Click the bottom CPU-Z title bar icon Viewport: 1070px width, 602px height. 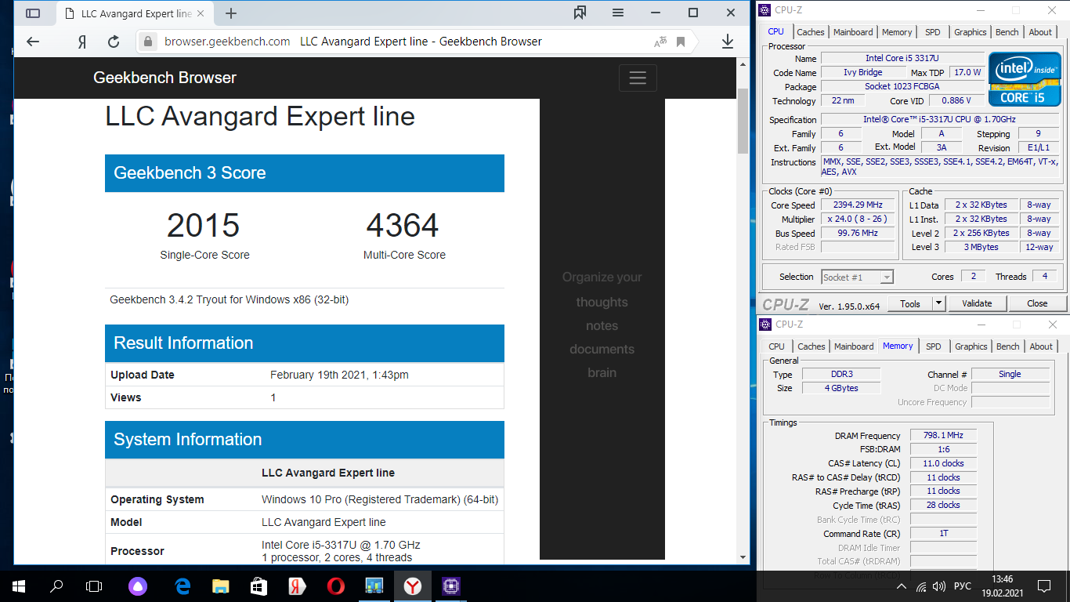pos(765,324)
